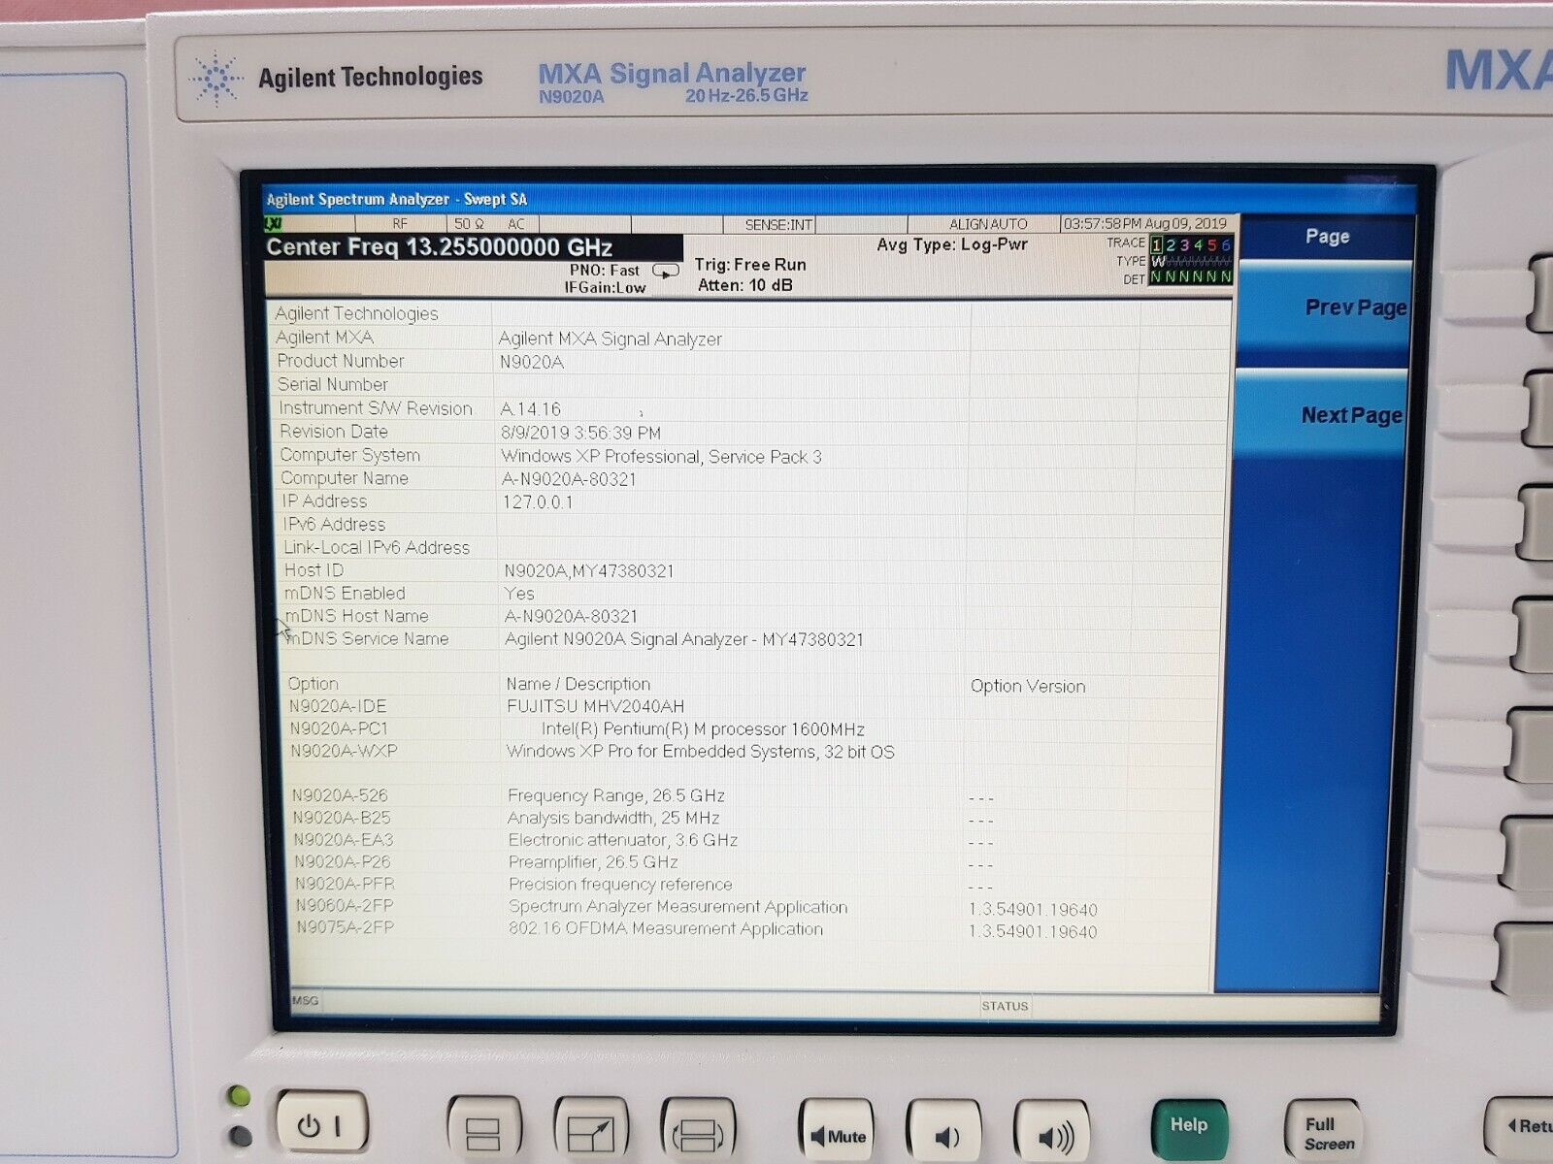Click the PNO: Fast setting text
Viewport: 1553px width, 1164px height.
pos(604,271)
